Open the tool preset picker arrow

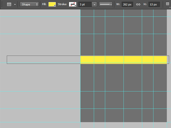[15, 5]
